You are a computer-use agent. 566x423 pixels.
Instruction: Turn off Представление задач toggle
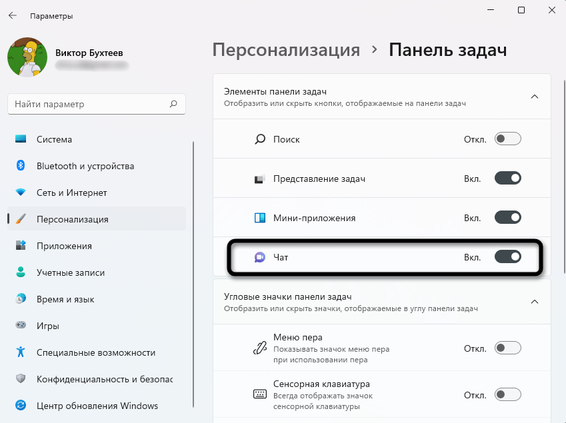click(x=507, y=178)
